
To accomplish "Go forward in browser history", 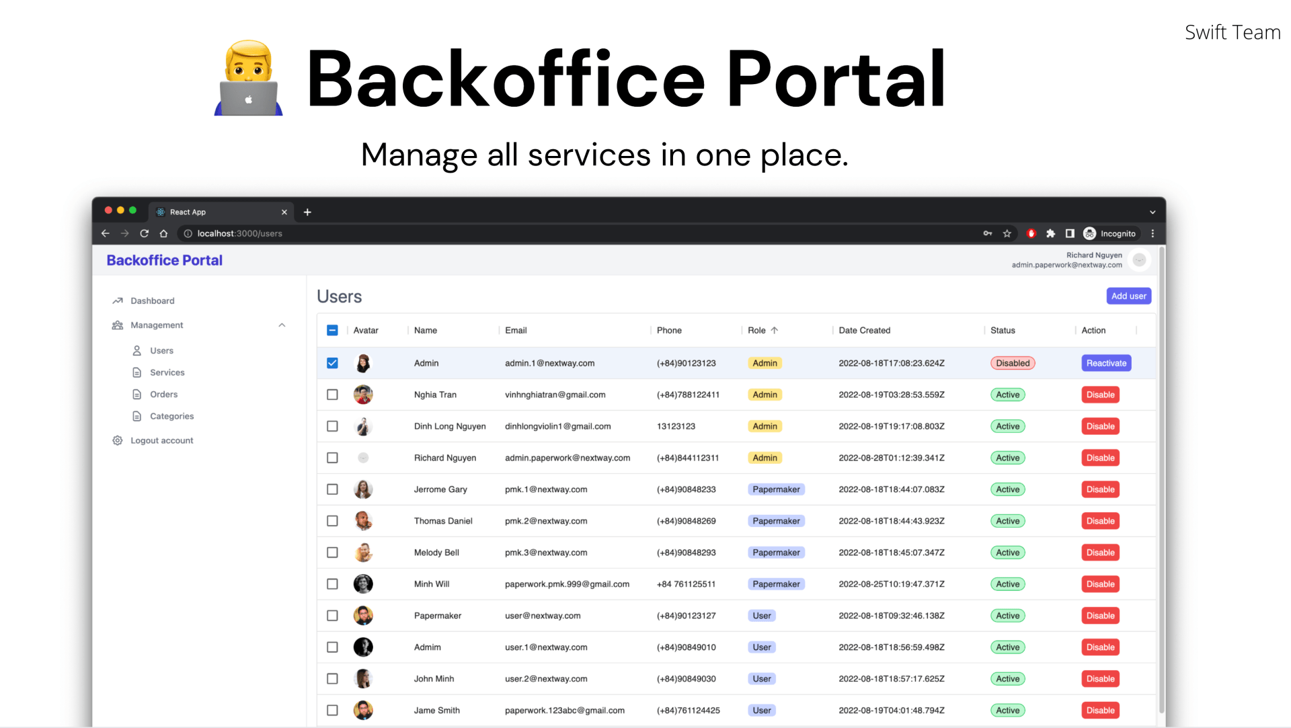I will 125,233.
